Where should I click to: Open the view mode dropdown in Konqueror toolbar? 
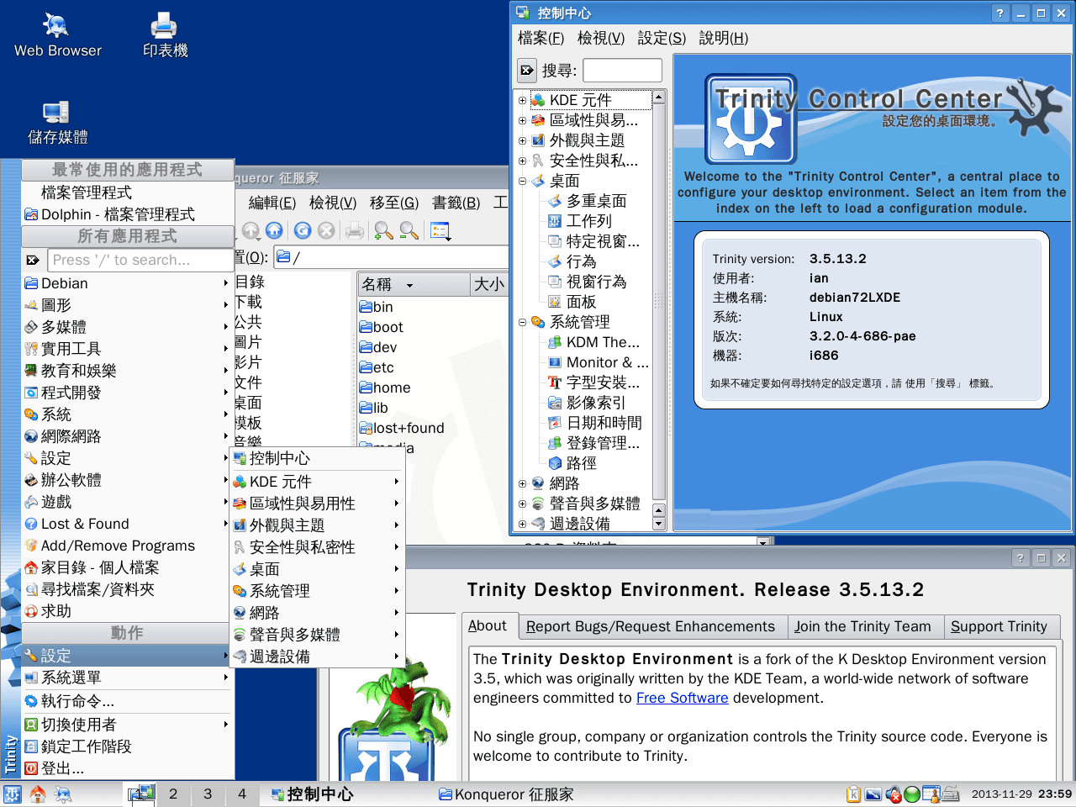440,230
